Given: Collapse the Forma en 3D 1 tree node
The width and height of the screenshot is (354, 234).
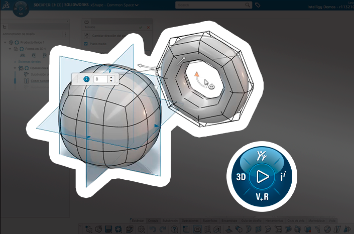Looking at the screenshot, I should click(x=10, y=49).
